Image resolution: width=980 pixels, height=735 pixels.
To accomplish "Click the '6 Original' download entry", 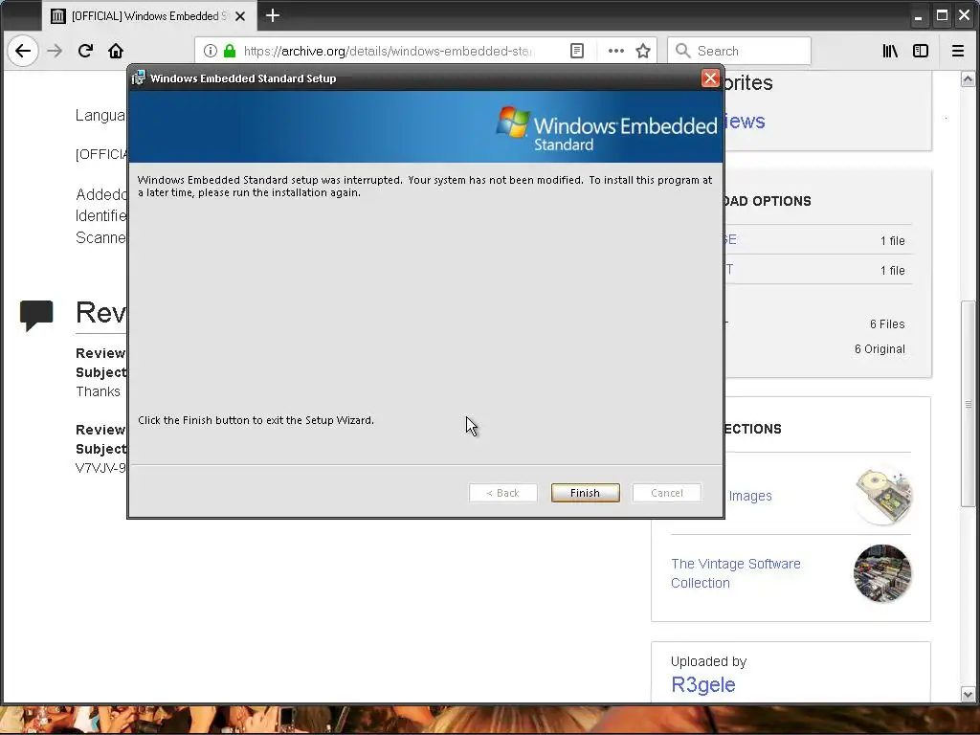I will coord(880,348).
